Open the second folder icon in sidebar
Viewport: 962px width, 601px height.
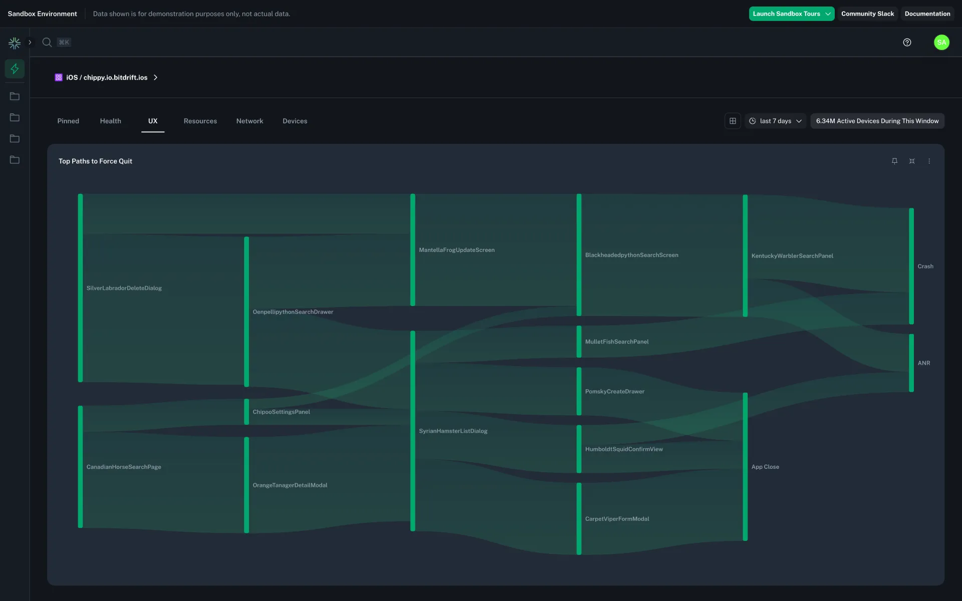click(15, 117)
